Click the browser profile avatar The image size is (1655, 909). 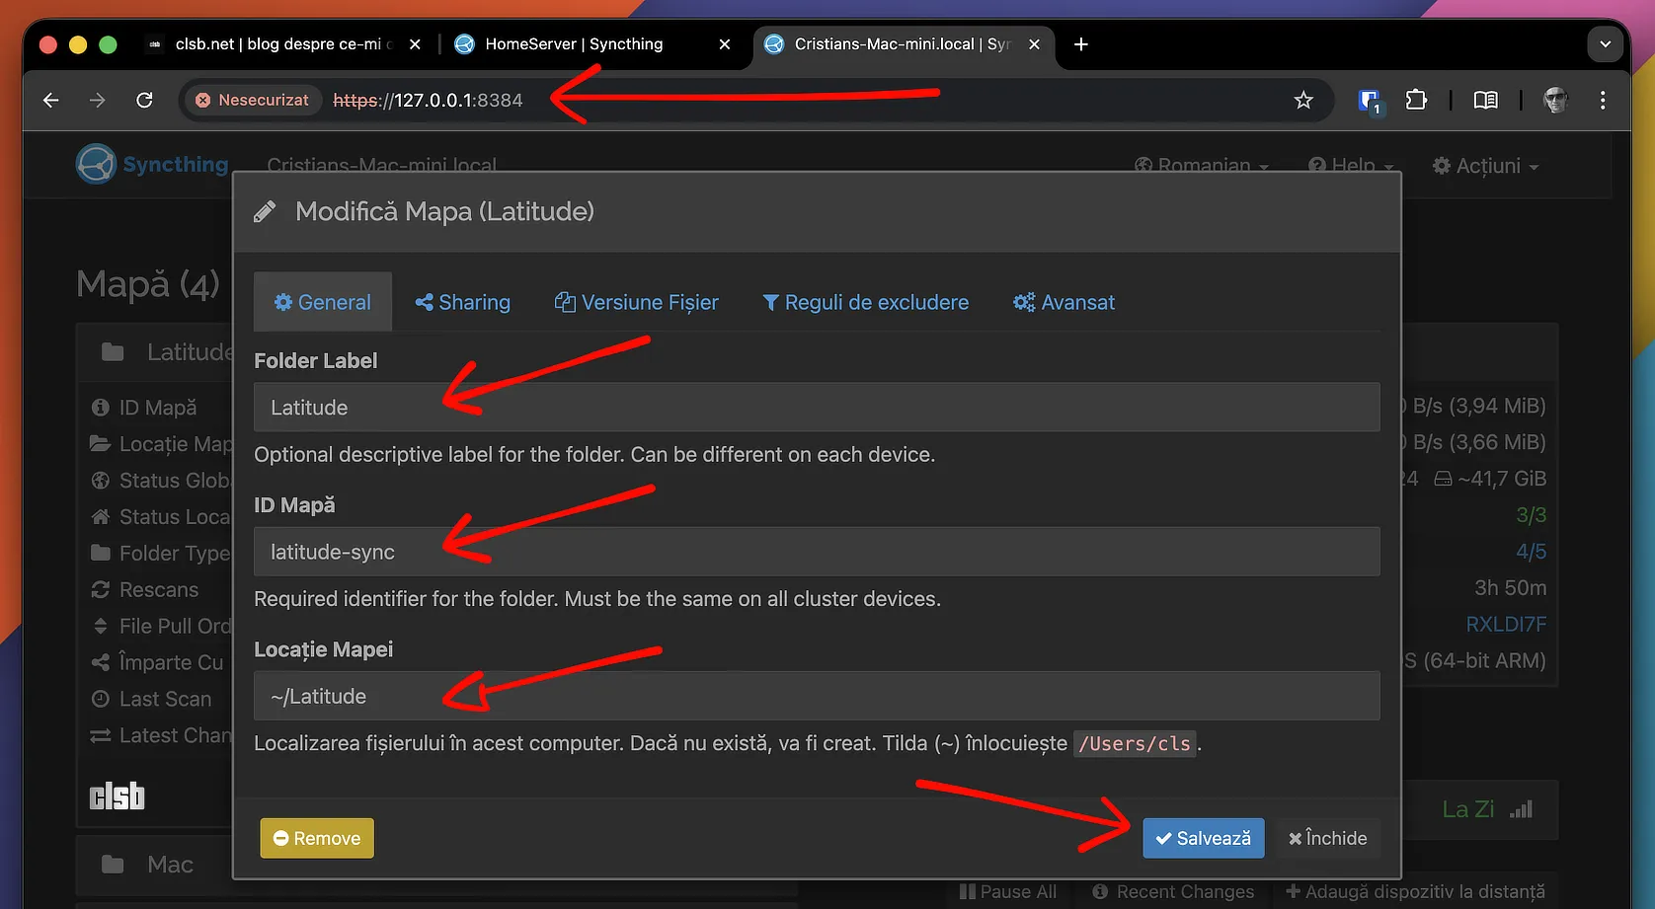pyautogui.click(x=1555, y=100)
